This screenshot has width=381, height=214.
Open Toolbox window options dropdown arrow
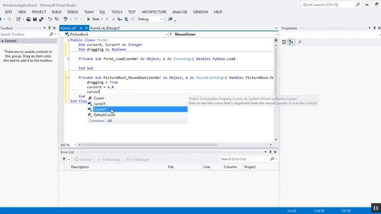45,28
